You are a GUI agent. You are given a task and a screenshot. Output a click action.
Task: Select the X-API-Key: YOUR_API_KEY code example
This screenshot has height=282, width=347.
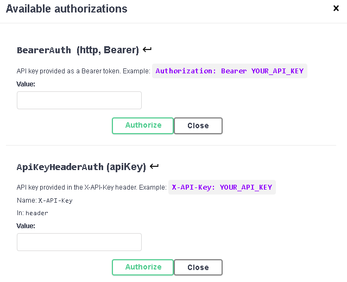222,187
